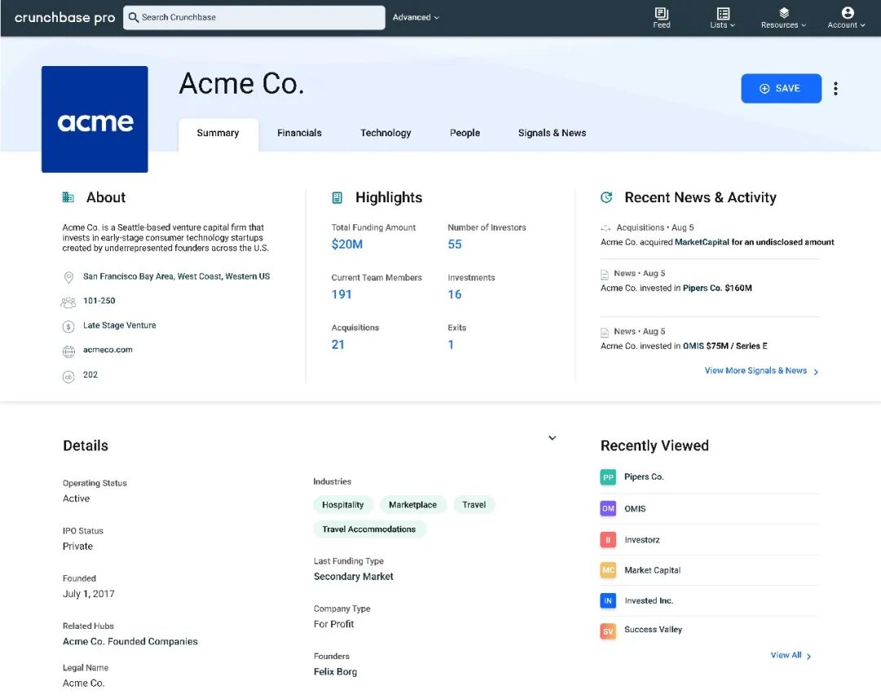
Task: Click the Search Crunchbase field
Action: 254,17
